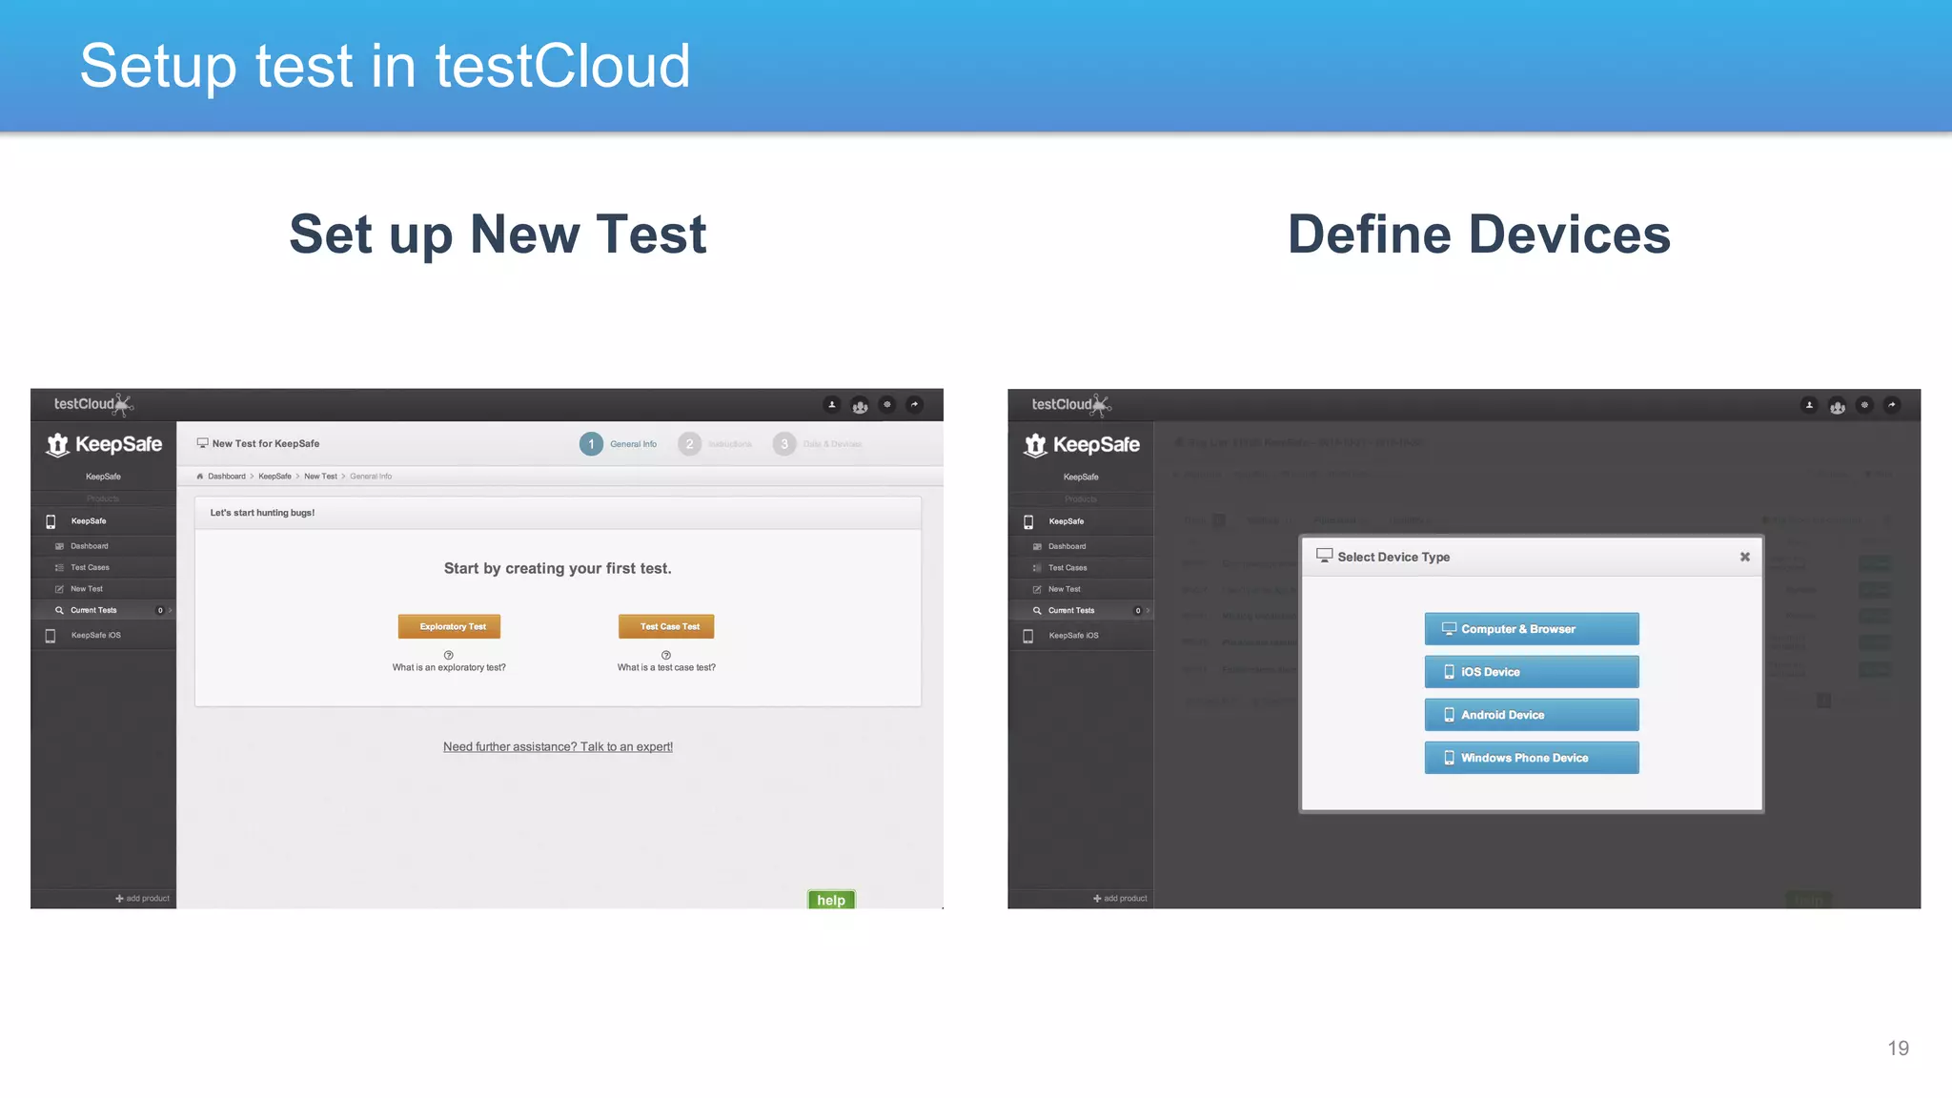This screenshot has height=1098, width=1952.
Task: Open New Test in right screenshot sidebar
Action: click(1081, 589)
